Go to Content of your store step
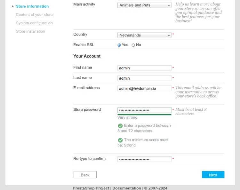Viewport: 240px width, 190px height. coord(34,15)
